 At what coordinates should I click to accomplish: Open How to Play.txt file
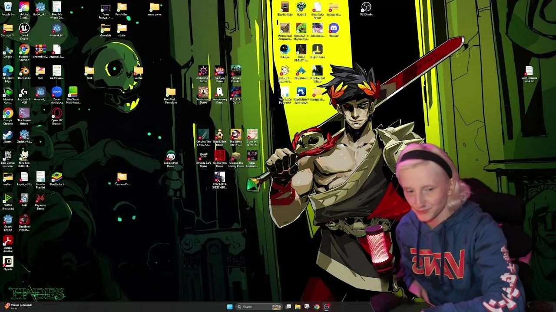(x=40, y=180)
